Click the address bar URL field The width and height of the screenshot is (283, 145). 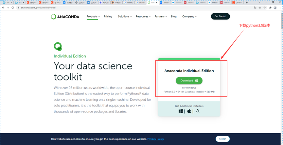click(x=133, y=8)
